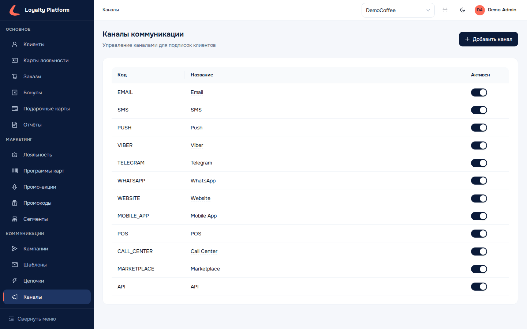Disable the MOBILE_APP channel toggle
This screenshot has width=527, height=329.
(479, 216)
